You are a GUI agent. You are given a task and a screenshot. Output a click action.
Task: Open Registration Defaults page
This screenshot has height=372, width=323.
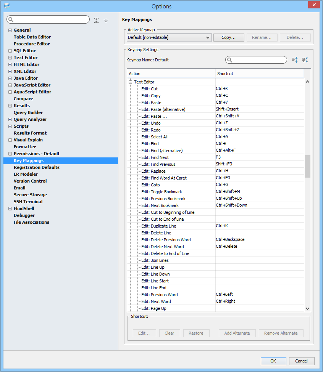(x=37, y=167)
